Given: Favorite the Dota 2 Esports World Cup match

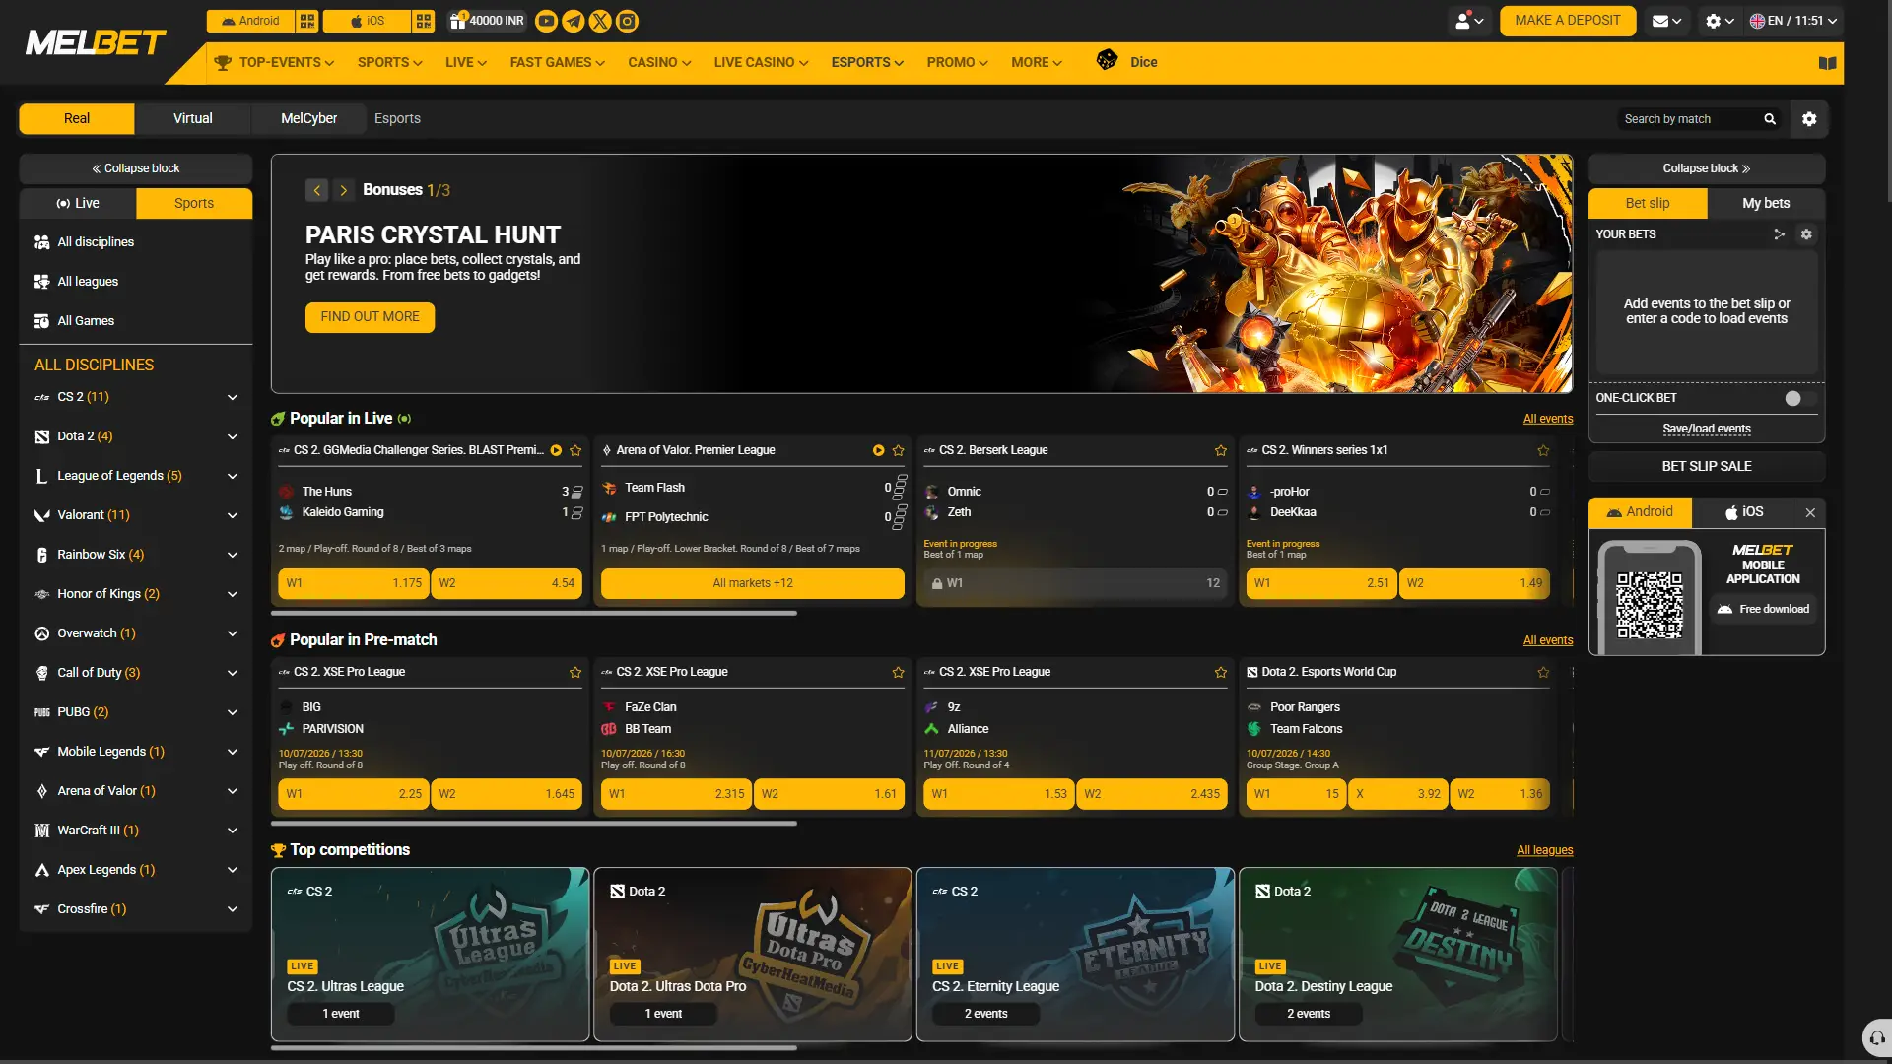Looking at the screenshot, I should [1543, 672].
